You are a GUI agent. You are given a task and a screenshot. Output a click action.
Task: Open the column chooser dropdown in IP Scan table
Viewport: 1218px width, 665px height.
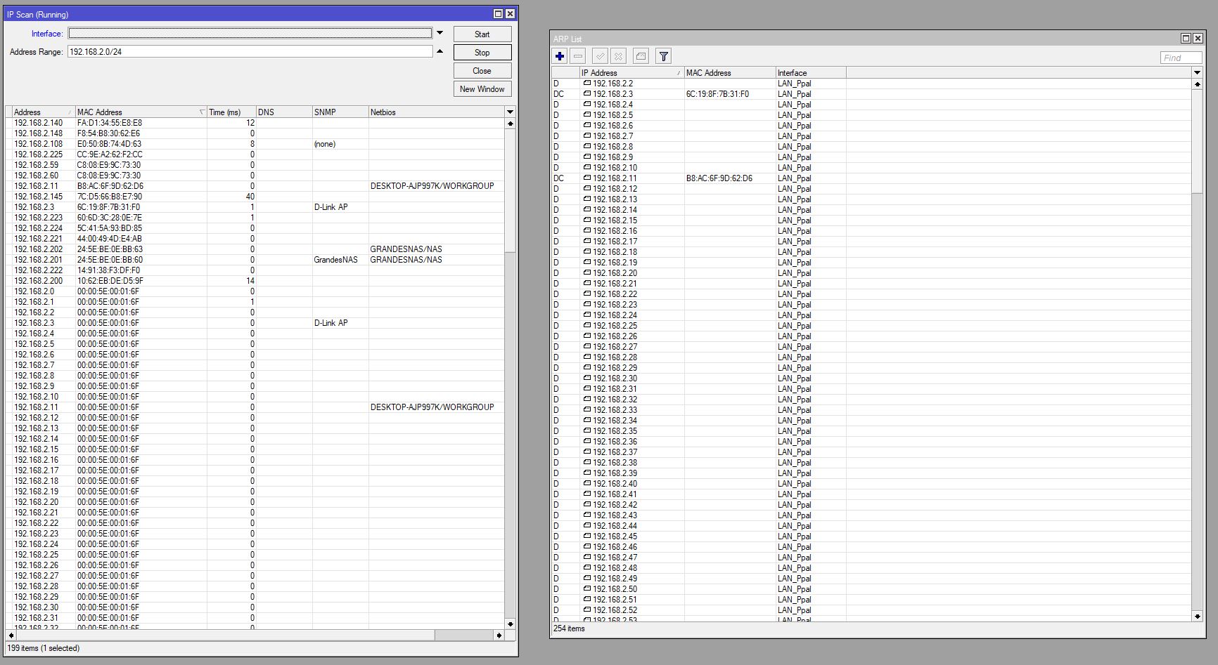point(511,112)
